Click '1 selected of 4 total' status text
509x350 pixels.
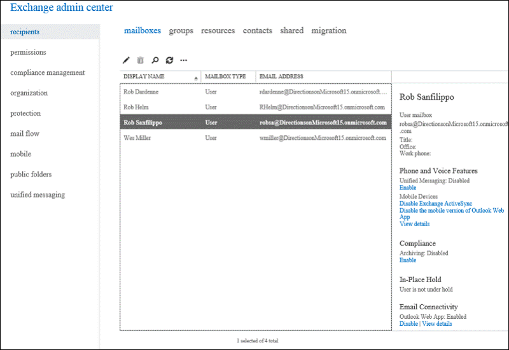[x=258, y=340]
